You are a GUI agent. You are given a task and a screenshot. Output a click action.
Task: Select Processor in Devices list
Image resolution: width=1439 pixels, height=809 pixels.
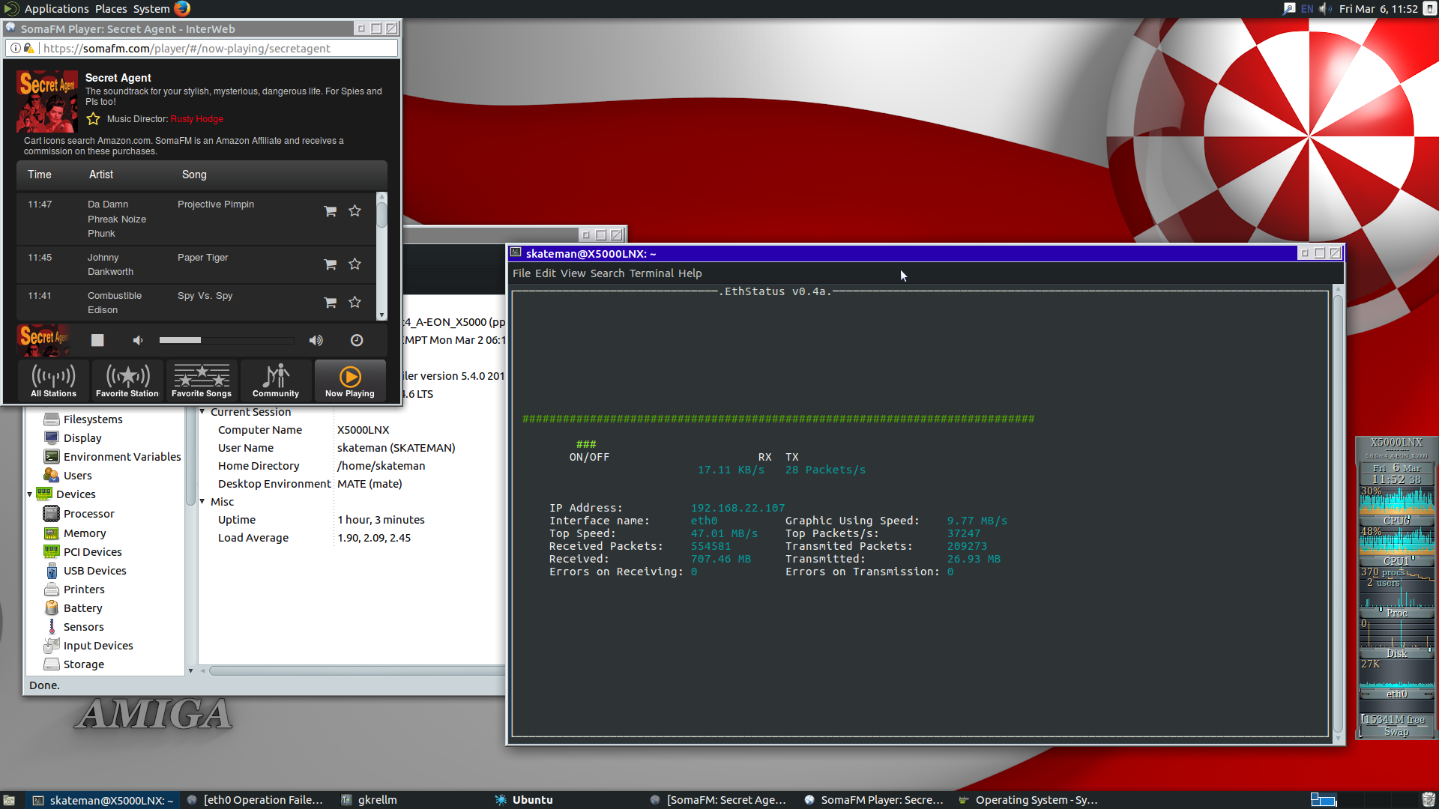click(x=88, y=514)
